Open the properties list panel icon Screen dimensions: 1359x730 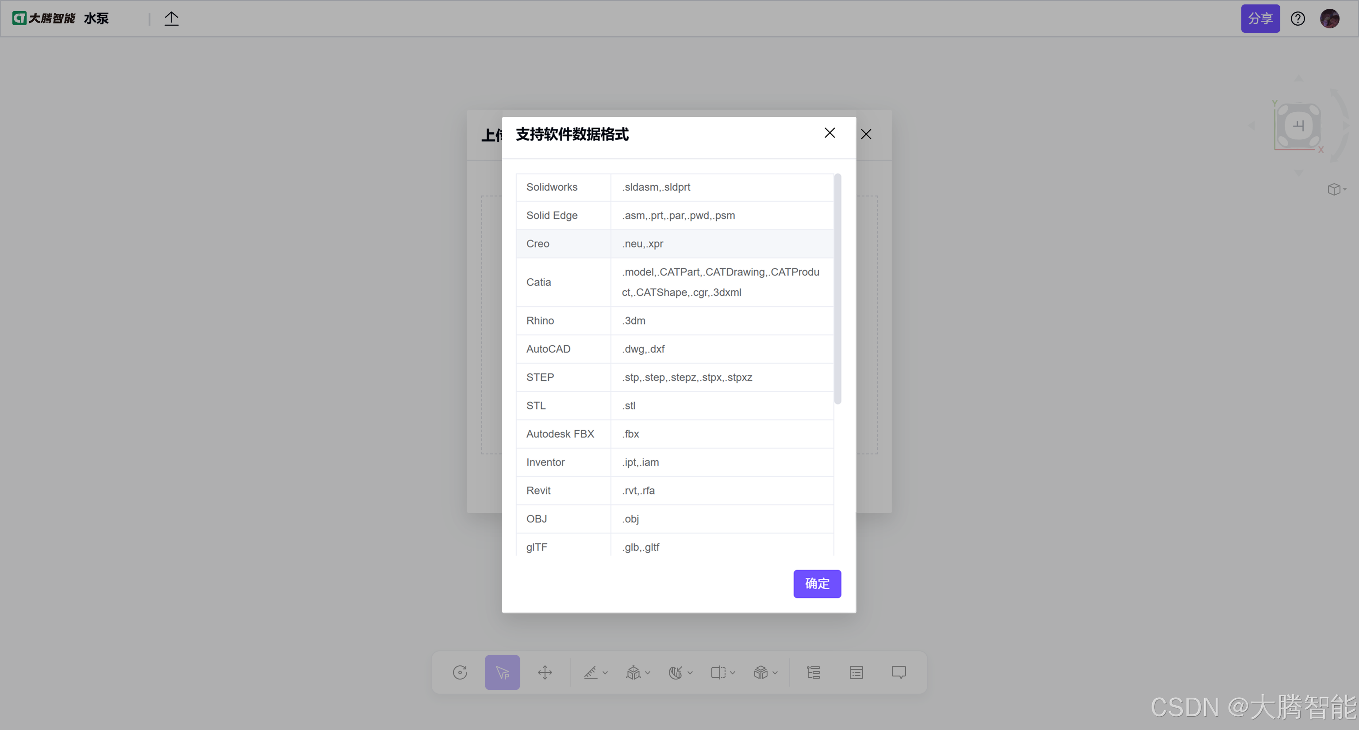[x=856, y=672]
